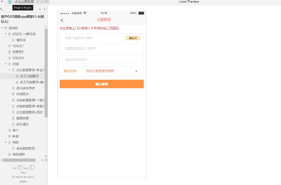Open the 点击我要推荐-楼盘 page
This screenshot has width=281, height=185.
click(x=30, y=106)
